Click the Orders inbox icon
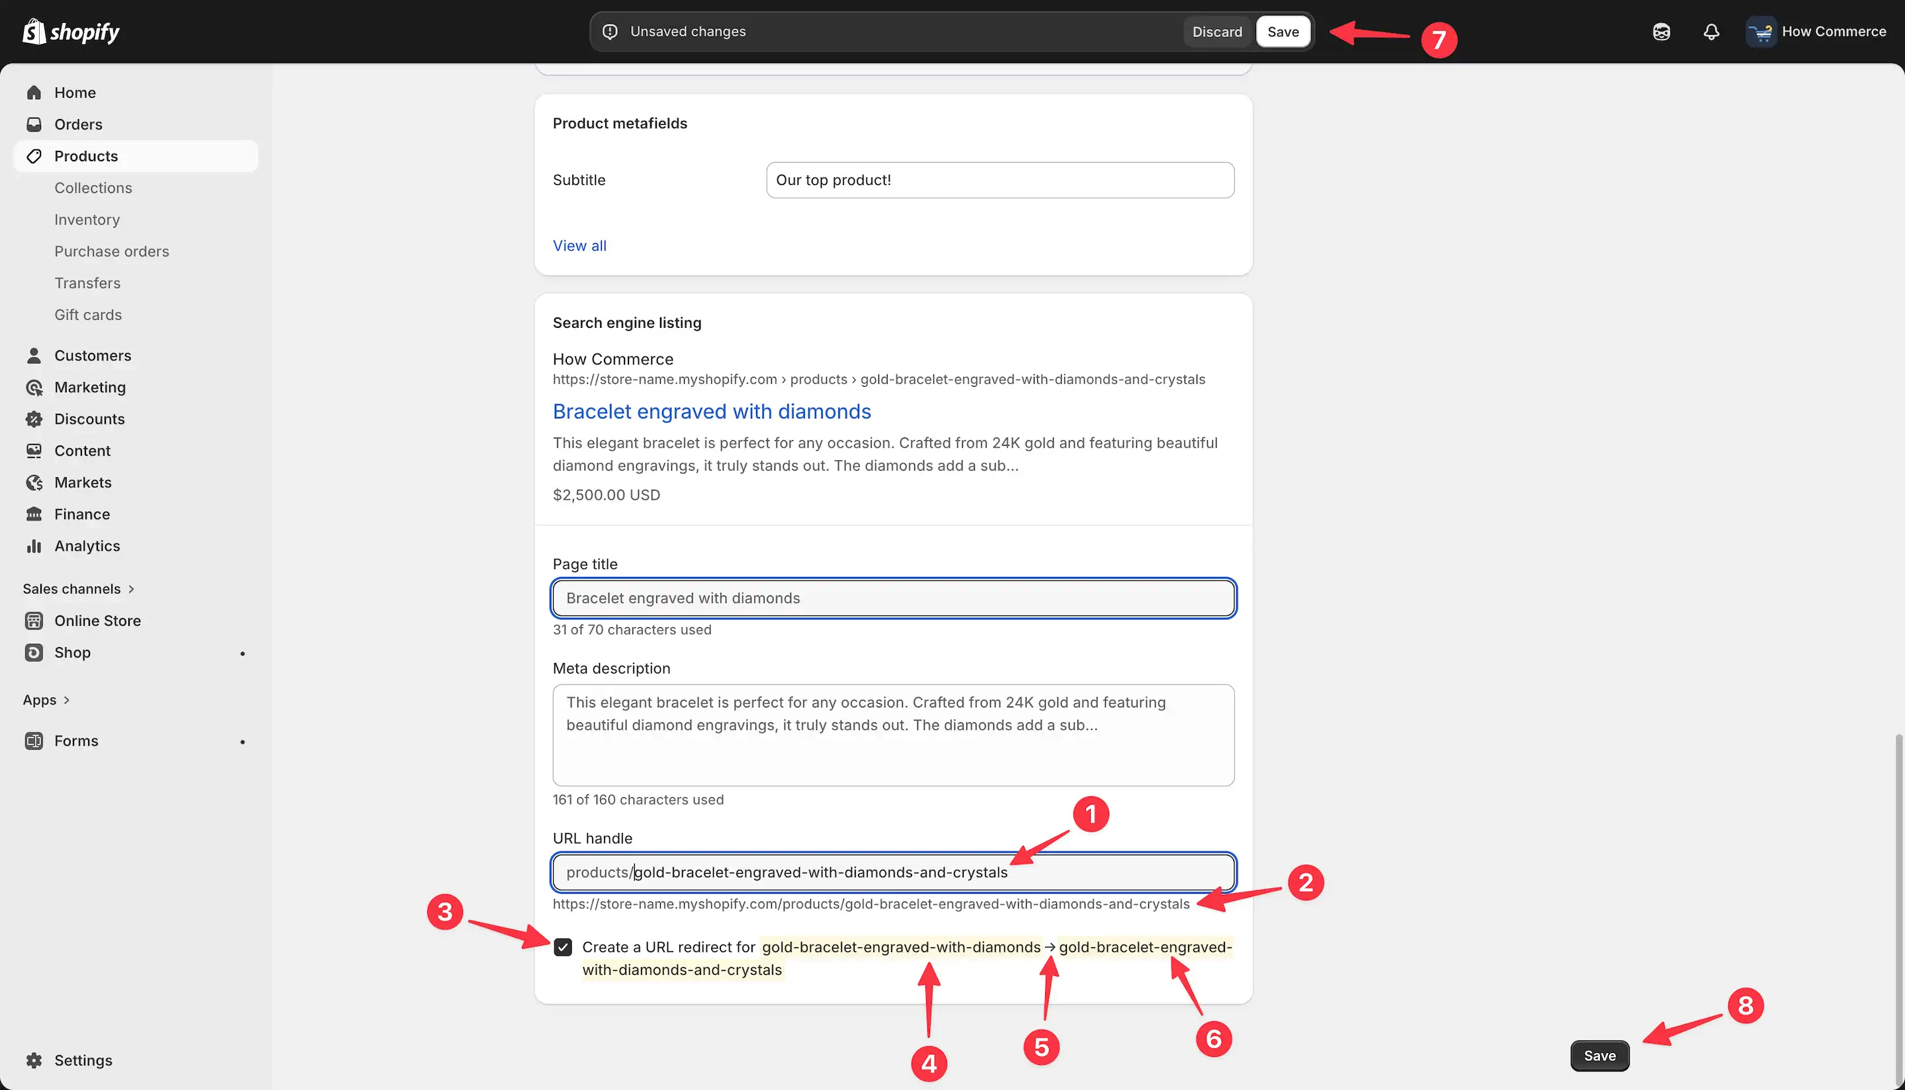 click(x=34, y=124)
